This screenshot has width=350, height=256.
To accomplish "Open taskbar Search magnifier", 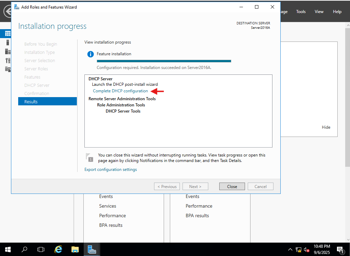I will pos(24,249).
